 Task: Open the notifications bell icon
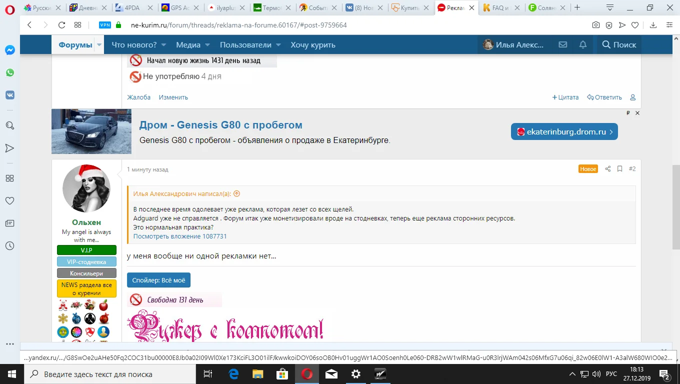click(x=582, y=44)
